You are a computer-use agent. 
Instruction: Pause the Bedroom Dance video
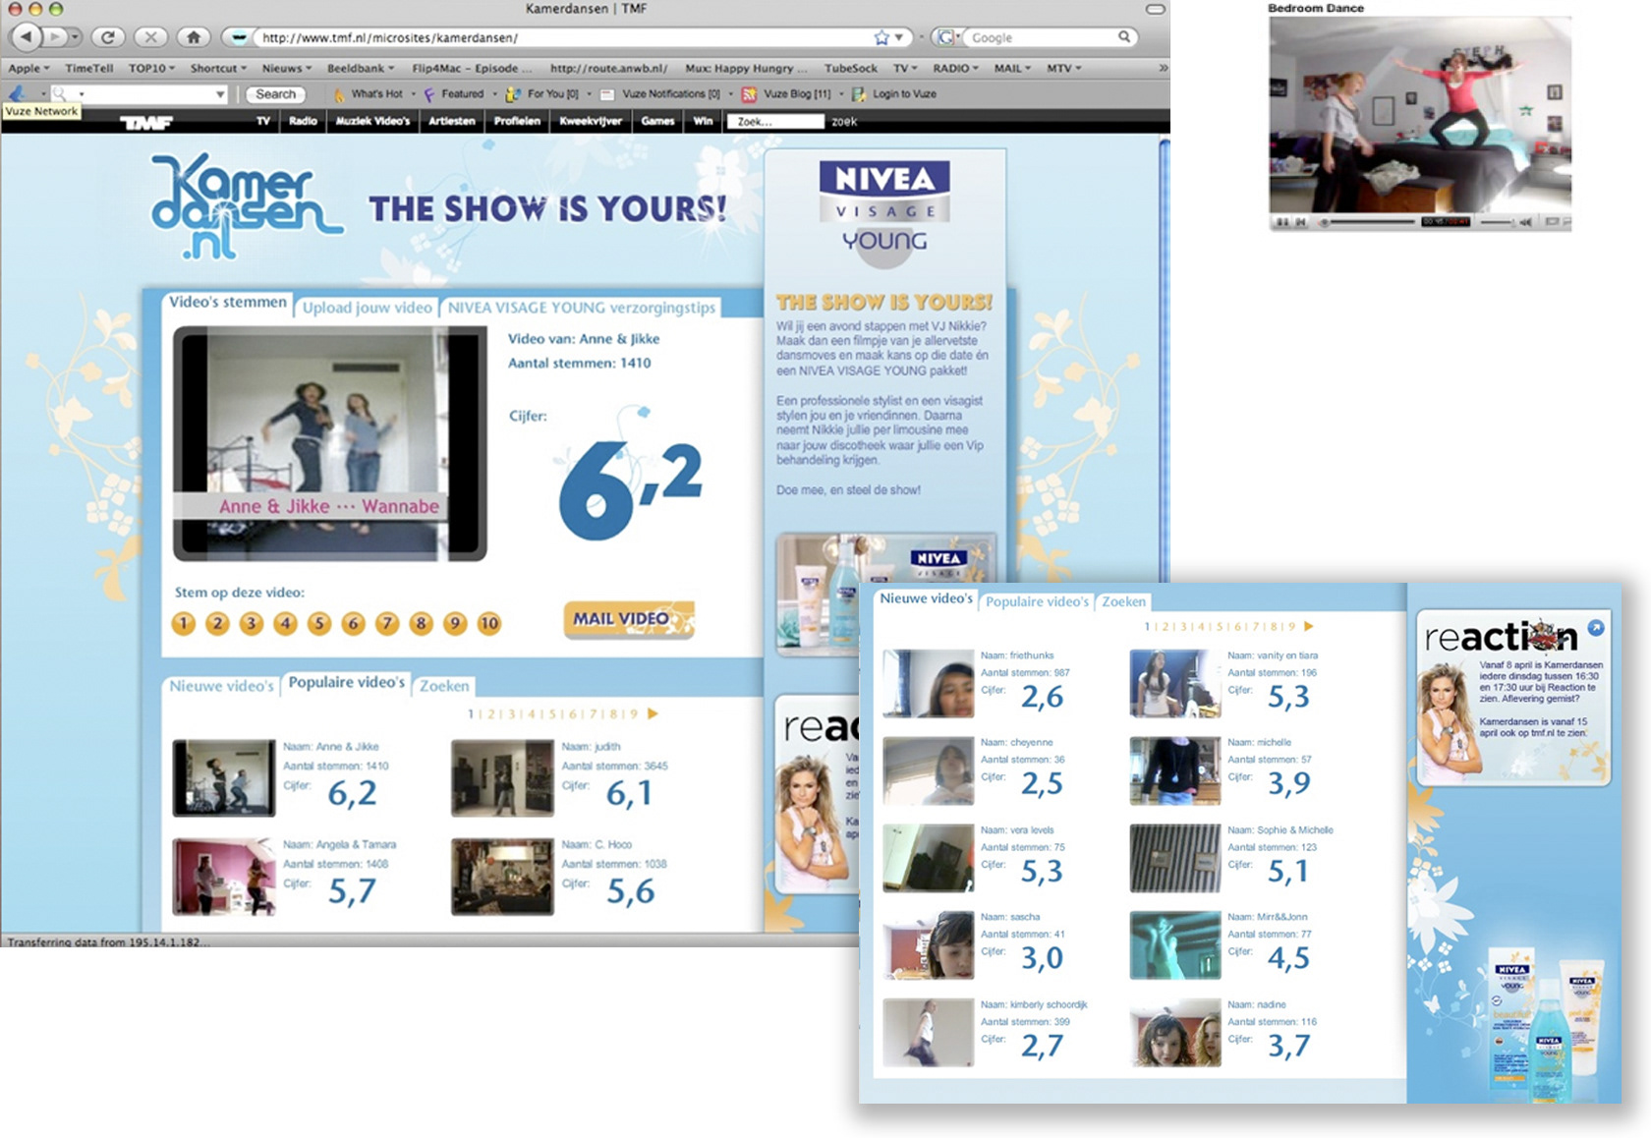(x=1281, y=222)
